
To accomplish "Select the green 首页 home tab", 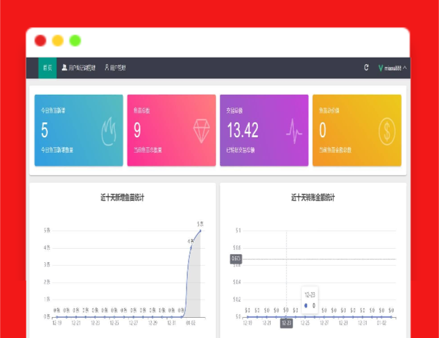I will tap(47, 68).
